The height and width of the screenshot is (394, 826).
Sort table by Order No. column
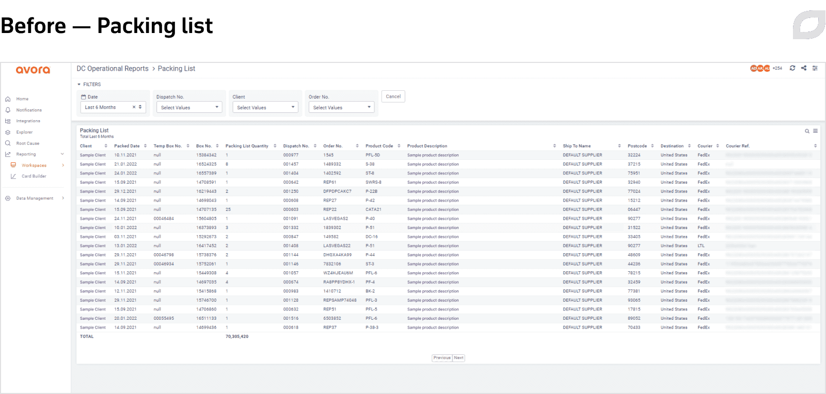(x=357, y=146)
